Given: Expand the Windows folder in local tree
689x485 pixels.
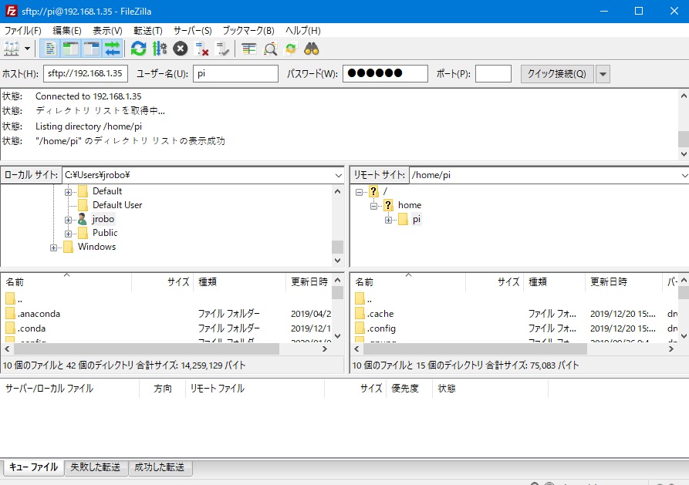Looking at the screenshot, I should click(53, 248).
